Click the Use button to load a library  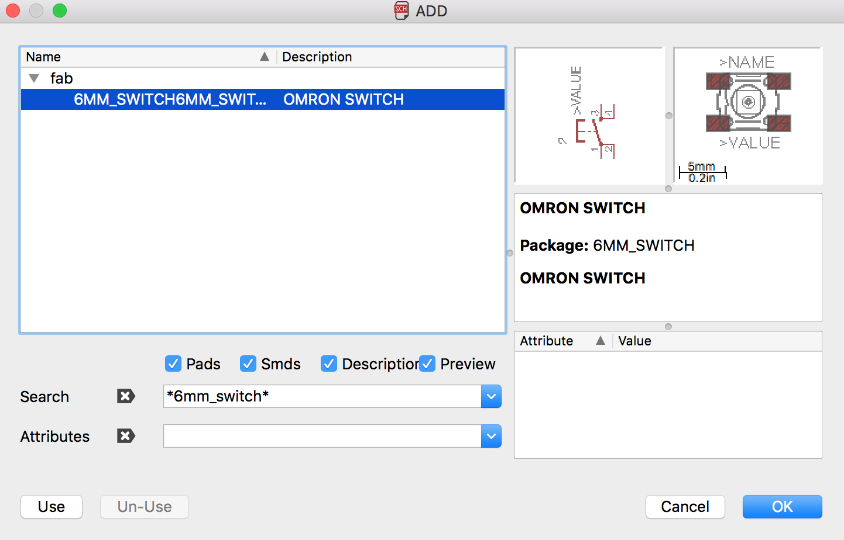51,507
